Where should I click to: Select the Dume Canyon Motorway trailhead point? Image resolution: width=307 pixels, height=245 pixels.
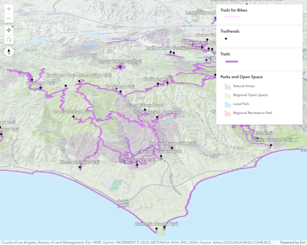157,117
